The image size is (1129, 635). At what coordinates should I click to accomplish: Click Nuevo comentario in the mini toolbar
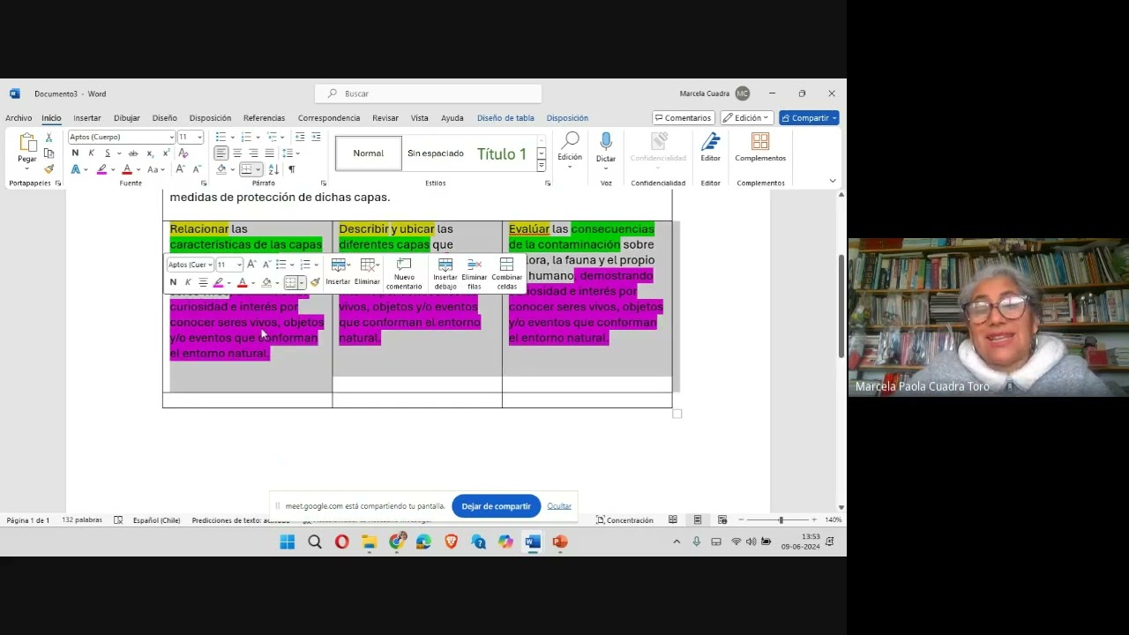coord(404,274)
